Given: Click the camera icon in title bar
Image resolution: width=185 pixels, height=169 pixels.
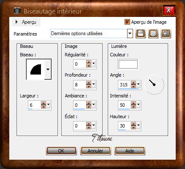Looking at the screenshot, I should click(x=17, y=11).
